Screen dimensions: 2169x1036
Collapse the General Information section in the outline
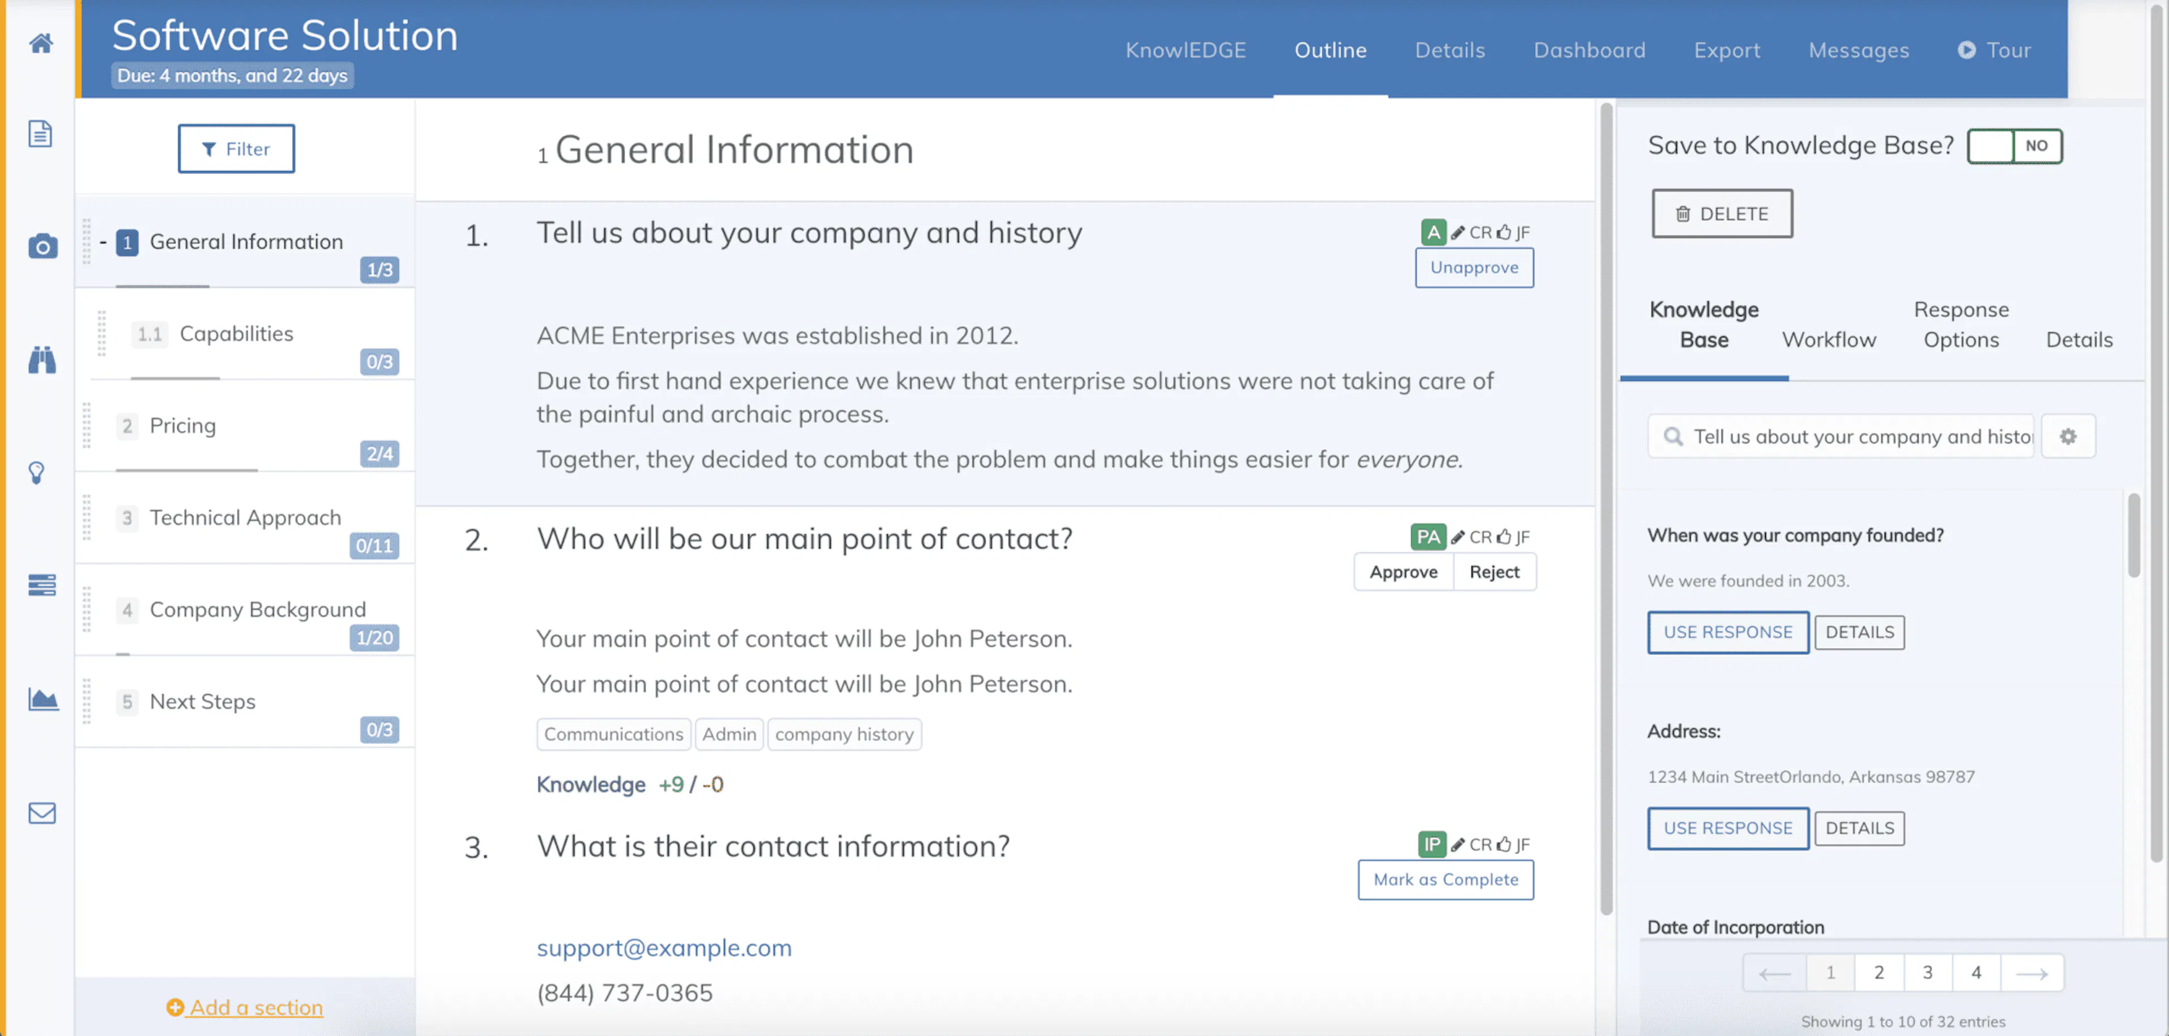tap(103, 242)
